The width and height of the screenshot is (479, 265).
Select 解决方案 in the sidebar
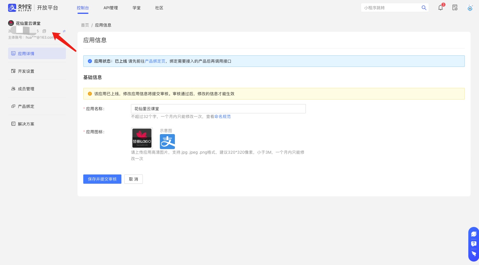tap(37, 124)
